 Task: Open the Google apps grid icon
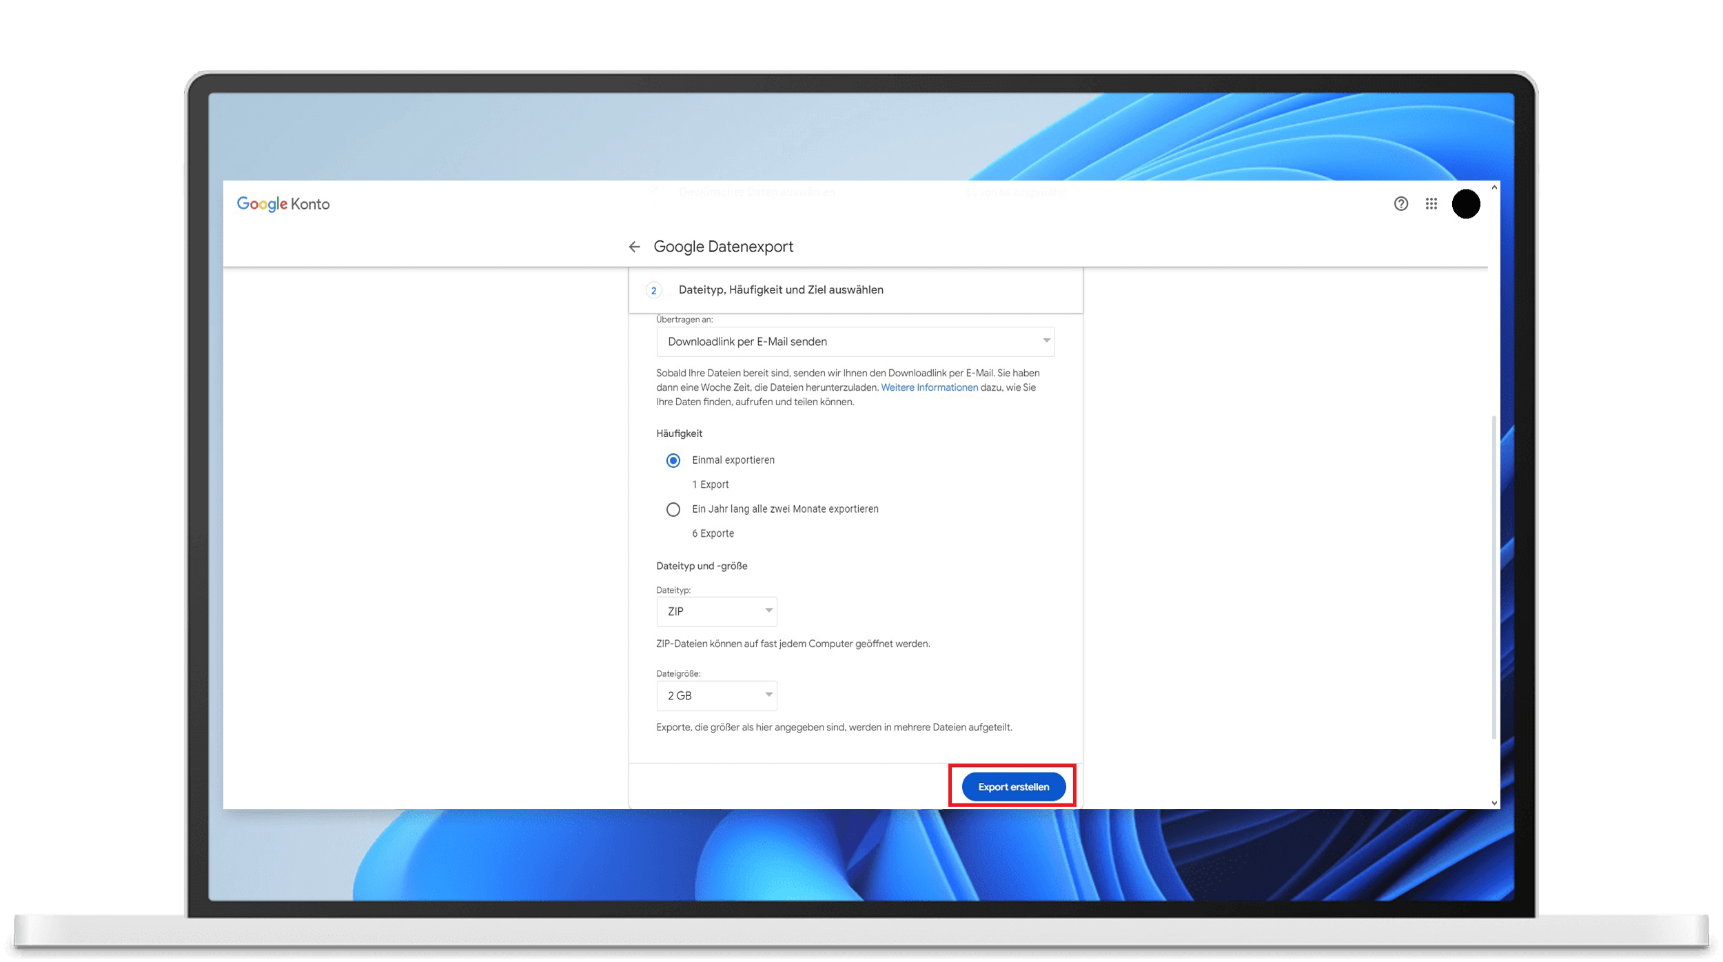point(1431,204)
